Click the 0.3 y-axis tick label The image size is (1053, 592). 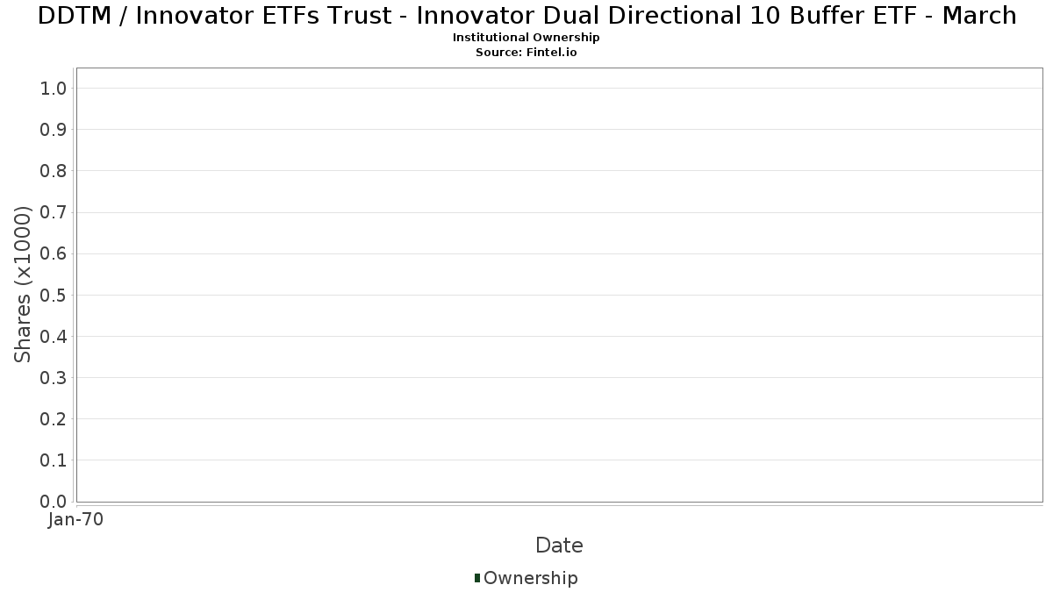point(54,377)
